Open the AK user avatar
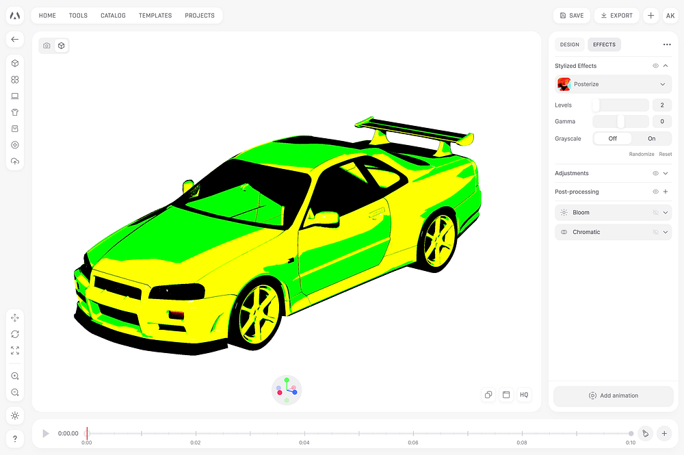Image resolution: width=684 pixels, height=455 pixels. click(670, 15)
